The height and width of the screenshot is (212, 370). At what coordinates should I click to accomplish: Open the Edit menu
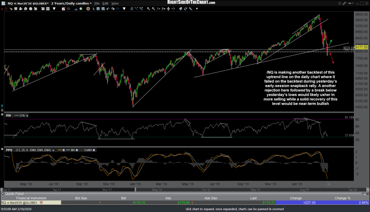click(x=105, y=3)
